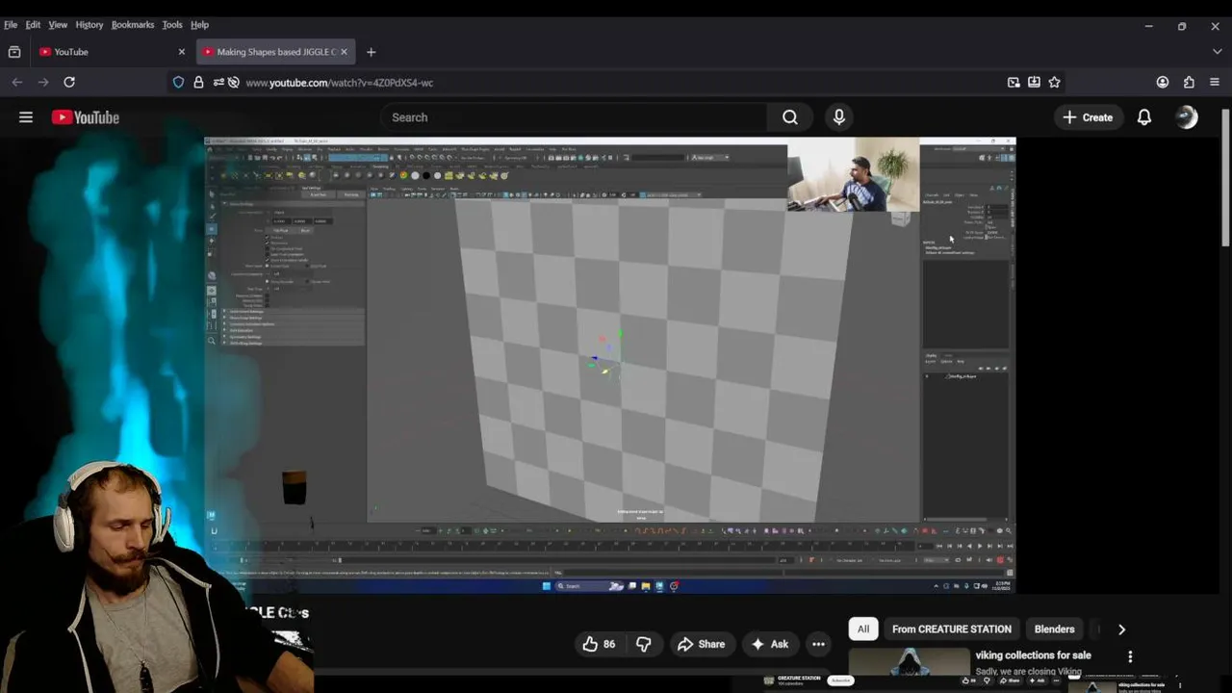This screenshot has width=1232, height=693.
Task: Open options menu for 'viking collections for sale'
Action: coord(1130,656)
